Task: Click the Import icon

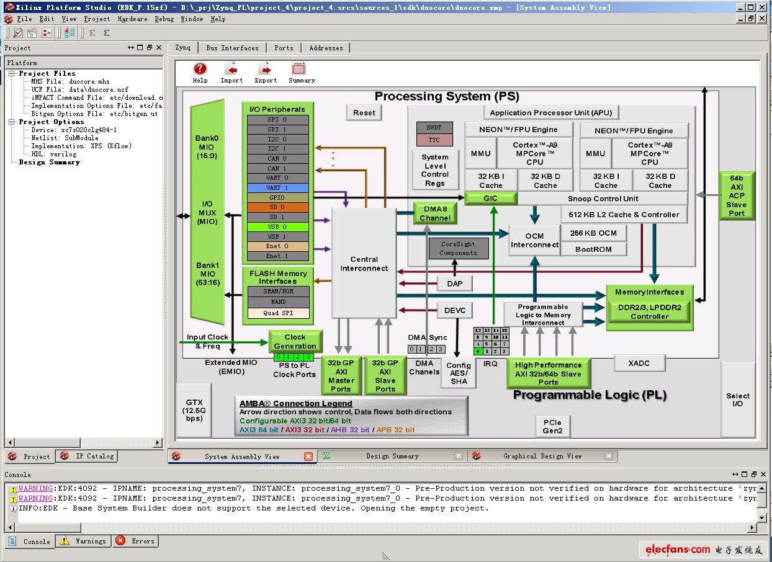Action: coord(231,69)
